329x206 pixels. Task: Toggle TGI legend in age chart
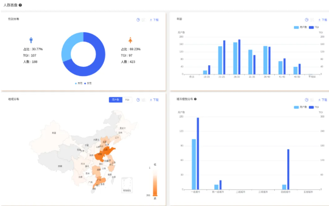tap(314, 27)
